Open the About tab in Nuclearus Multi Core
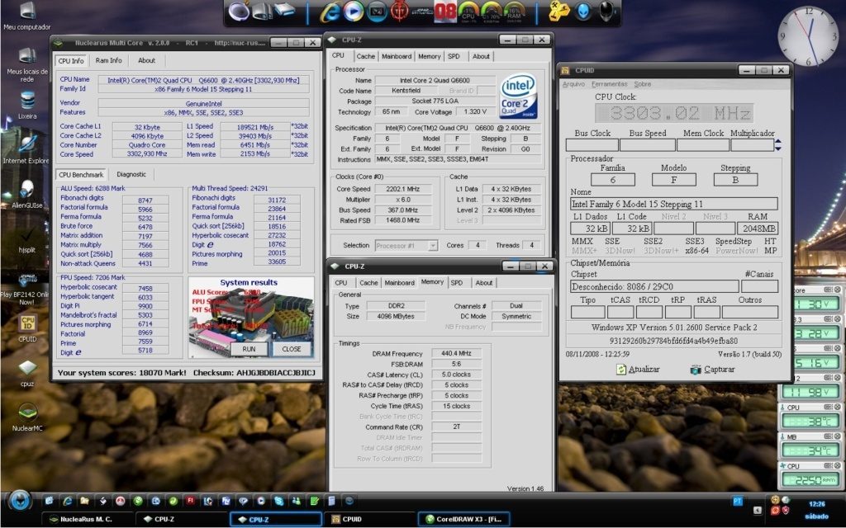 (x=146, y=61)
